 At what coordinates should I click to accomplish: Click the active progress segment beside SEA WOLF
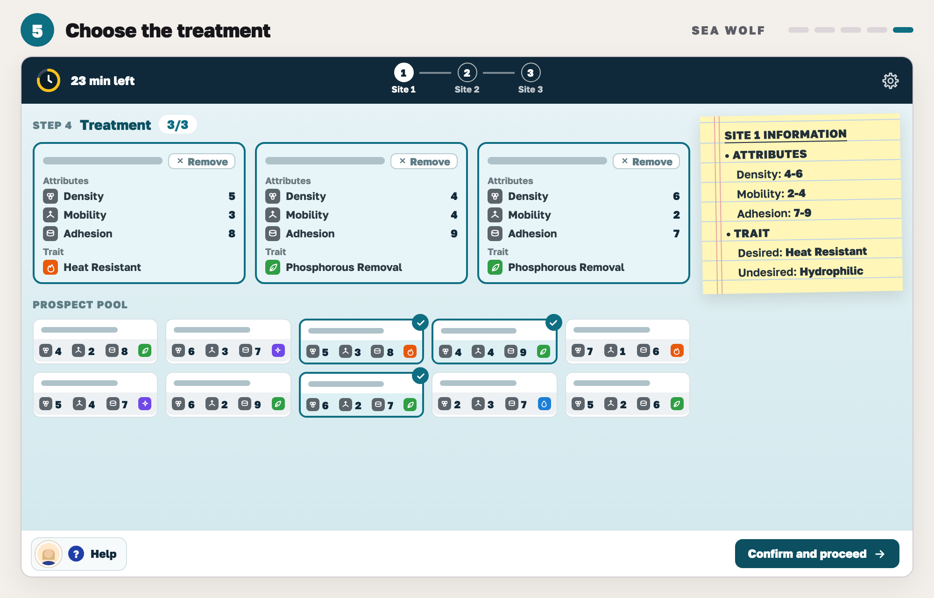pos(903,30)
